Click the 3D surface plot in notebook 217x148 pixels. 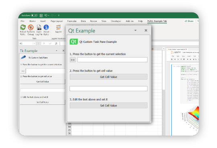pyautogui.click(x=191, y=118)
